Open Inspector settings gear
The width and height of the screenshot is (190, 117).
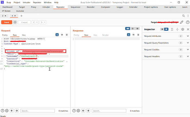183,29
